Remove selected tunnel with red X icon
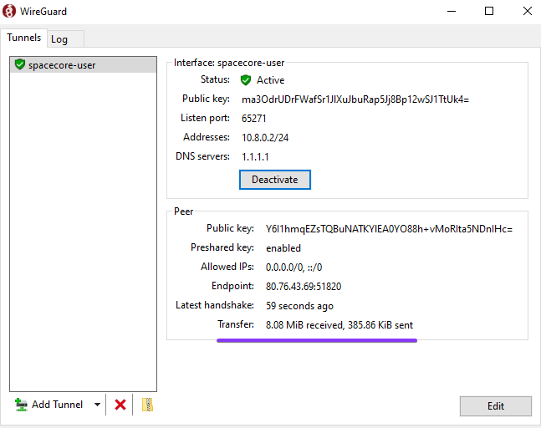Screen dimensions: 541x428 pos(120,405)
